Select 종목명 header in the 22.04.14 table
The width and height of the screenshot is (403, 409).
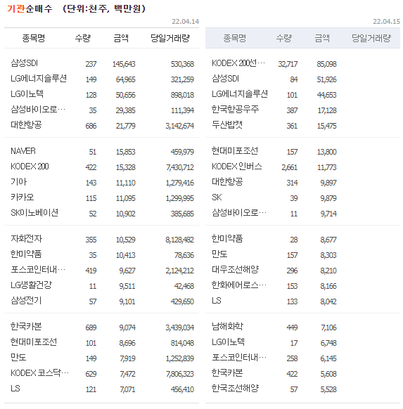click(34, 38)
